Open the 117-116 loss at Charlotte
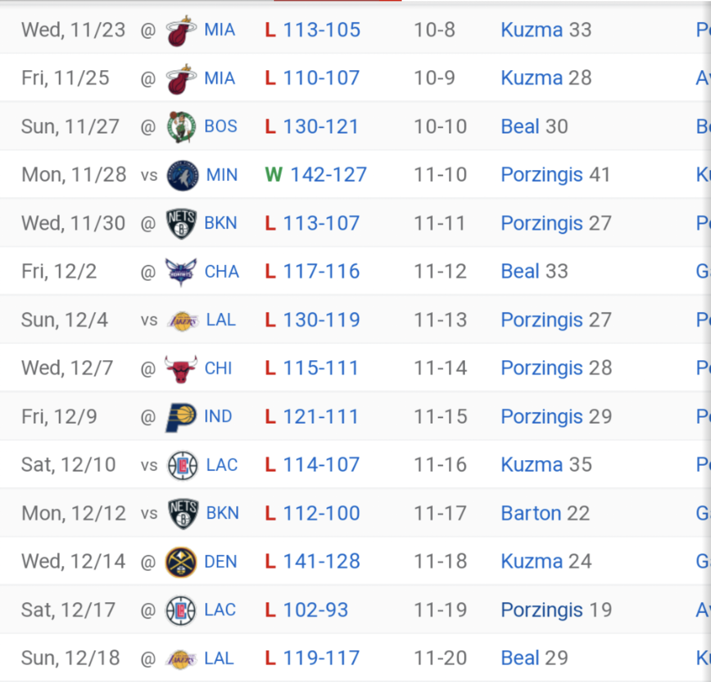711x682 pixels. coord(321,271)
